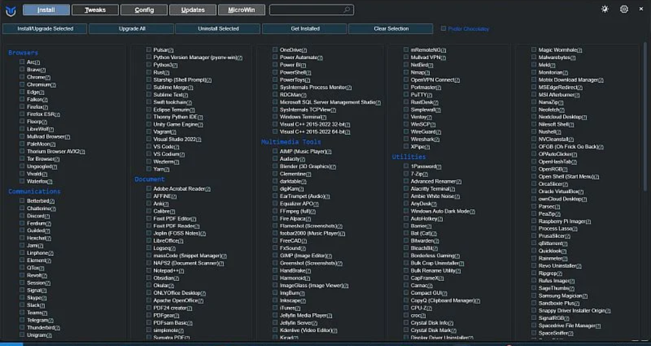The height and width of the screenshot is (346, 651).
Task: Select the Audacity checkbox
Action: click(275, 158)
